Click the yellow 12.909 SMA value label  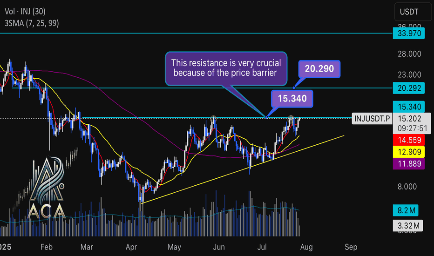pos(409,152)
